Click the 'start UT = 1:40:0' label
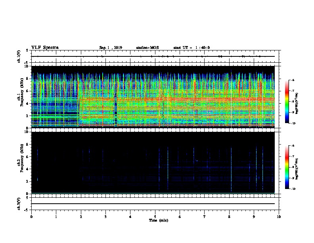Viewport: 314px width, 243px height. point(191,48)
